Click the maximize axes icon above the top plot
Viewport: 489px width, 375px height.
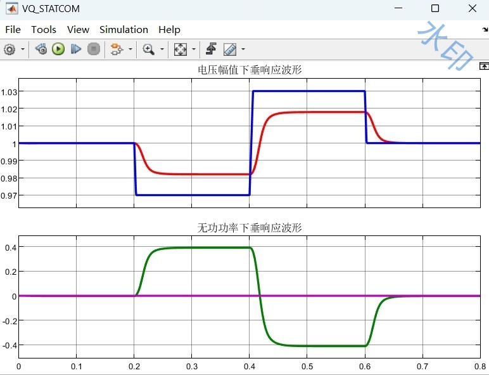pyautogui.click(x=484, y=66)
